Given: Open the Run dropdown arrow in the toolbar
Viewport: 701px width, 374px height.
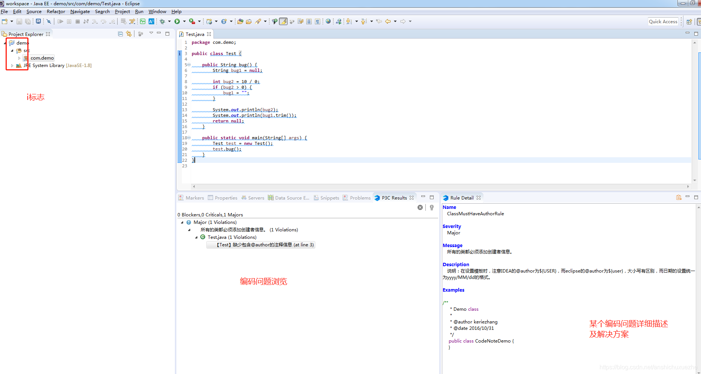Looking at the screenshot, I should click(184, 21).
